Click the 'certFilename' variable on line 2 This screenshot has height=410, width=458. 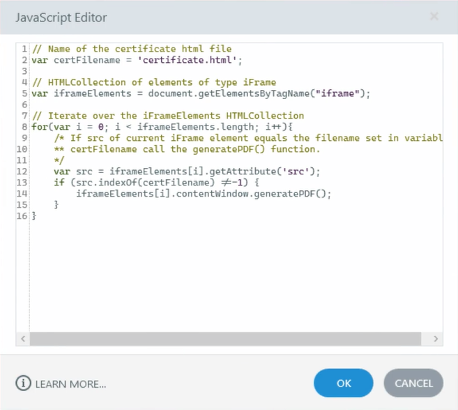(x=86, y=60)
